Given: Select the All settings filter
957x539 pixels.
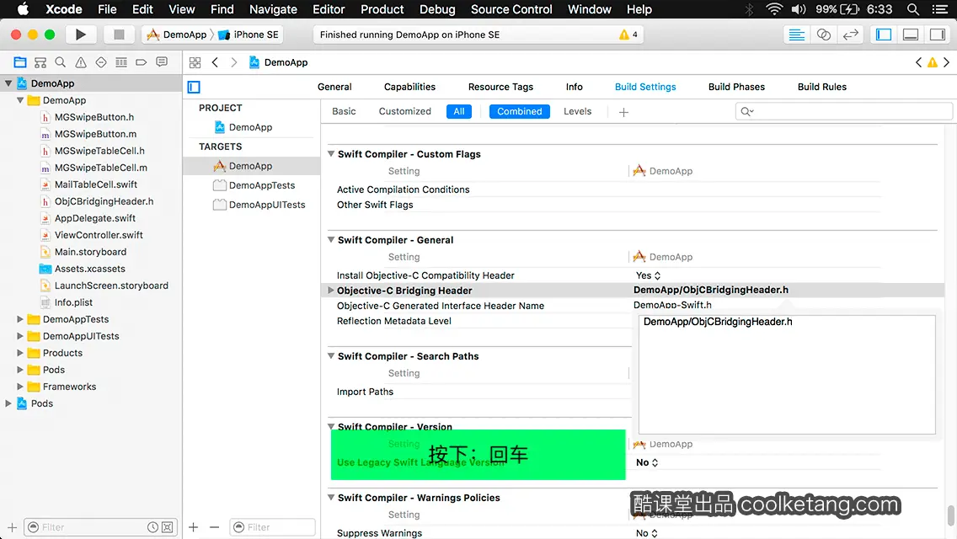Looking at the screenshot, I should (x=459, y=111).
